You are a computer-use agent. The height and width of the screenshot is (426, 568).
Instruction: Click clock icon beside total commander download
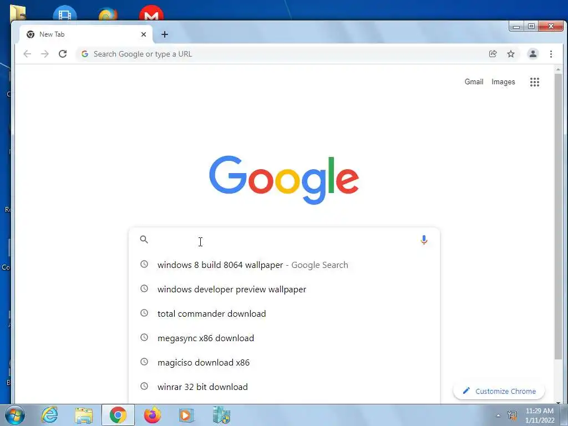pyautogui.click(x=144, y=313)
